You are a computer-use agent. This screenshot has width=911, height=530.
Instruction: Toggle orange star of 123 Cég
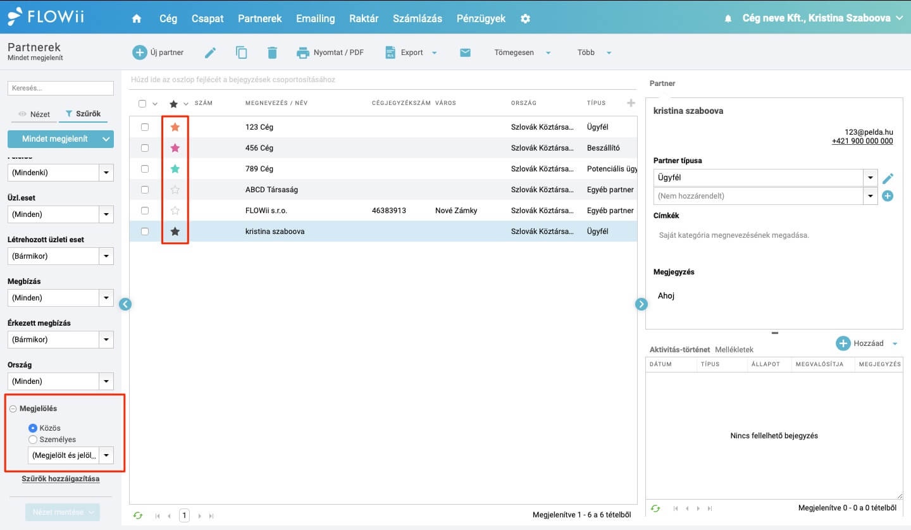pyautogui.click(x=175, y=127)
